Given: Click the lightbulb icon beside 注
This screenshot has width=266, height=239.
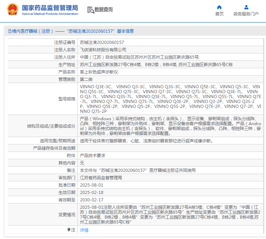Looking at the screenshot, I should 69,230.
